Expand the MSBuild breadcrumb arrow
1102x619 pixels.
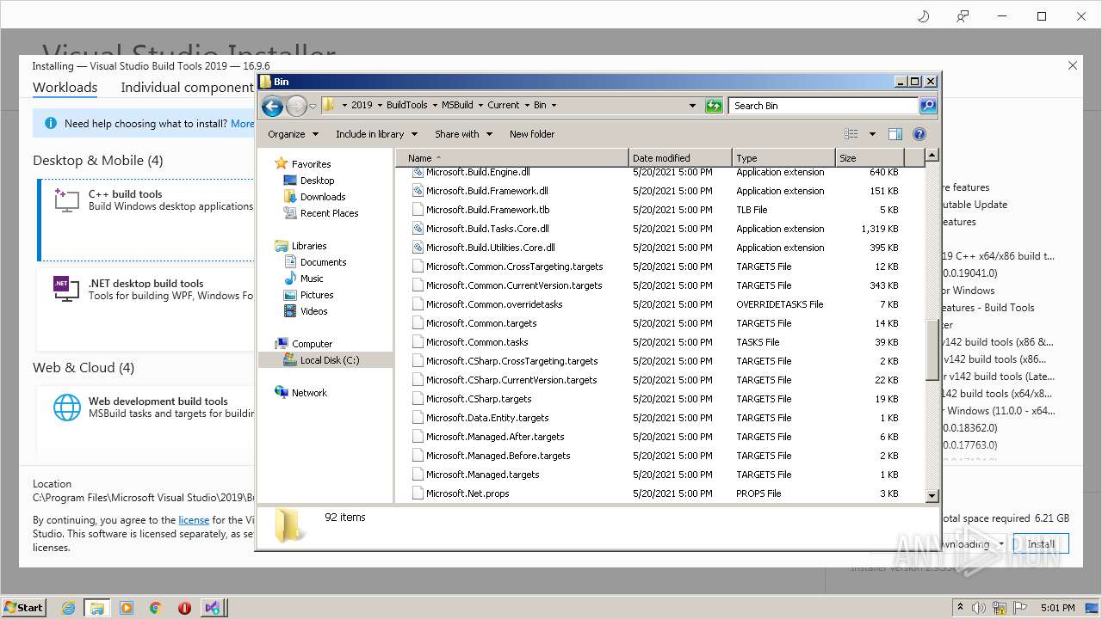[480, 106]
